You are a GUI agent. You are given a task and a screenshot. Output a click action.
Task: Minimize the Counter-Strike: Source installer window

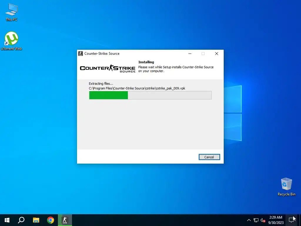point(190,54)
